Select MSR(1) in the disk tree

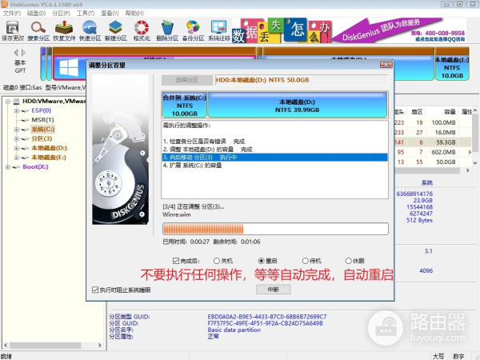point(42,120)
